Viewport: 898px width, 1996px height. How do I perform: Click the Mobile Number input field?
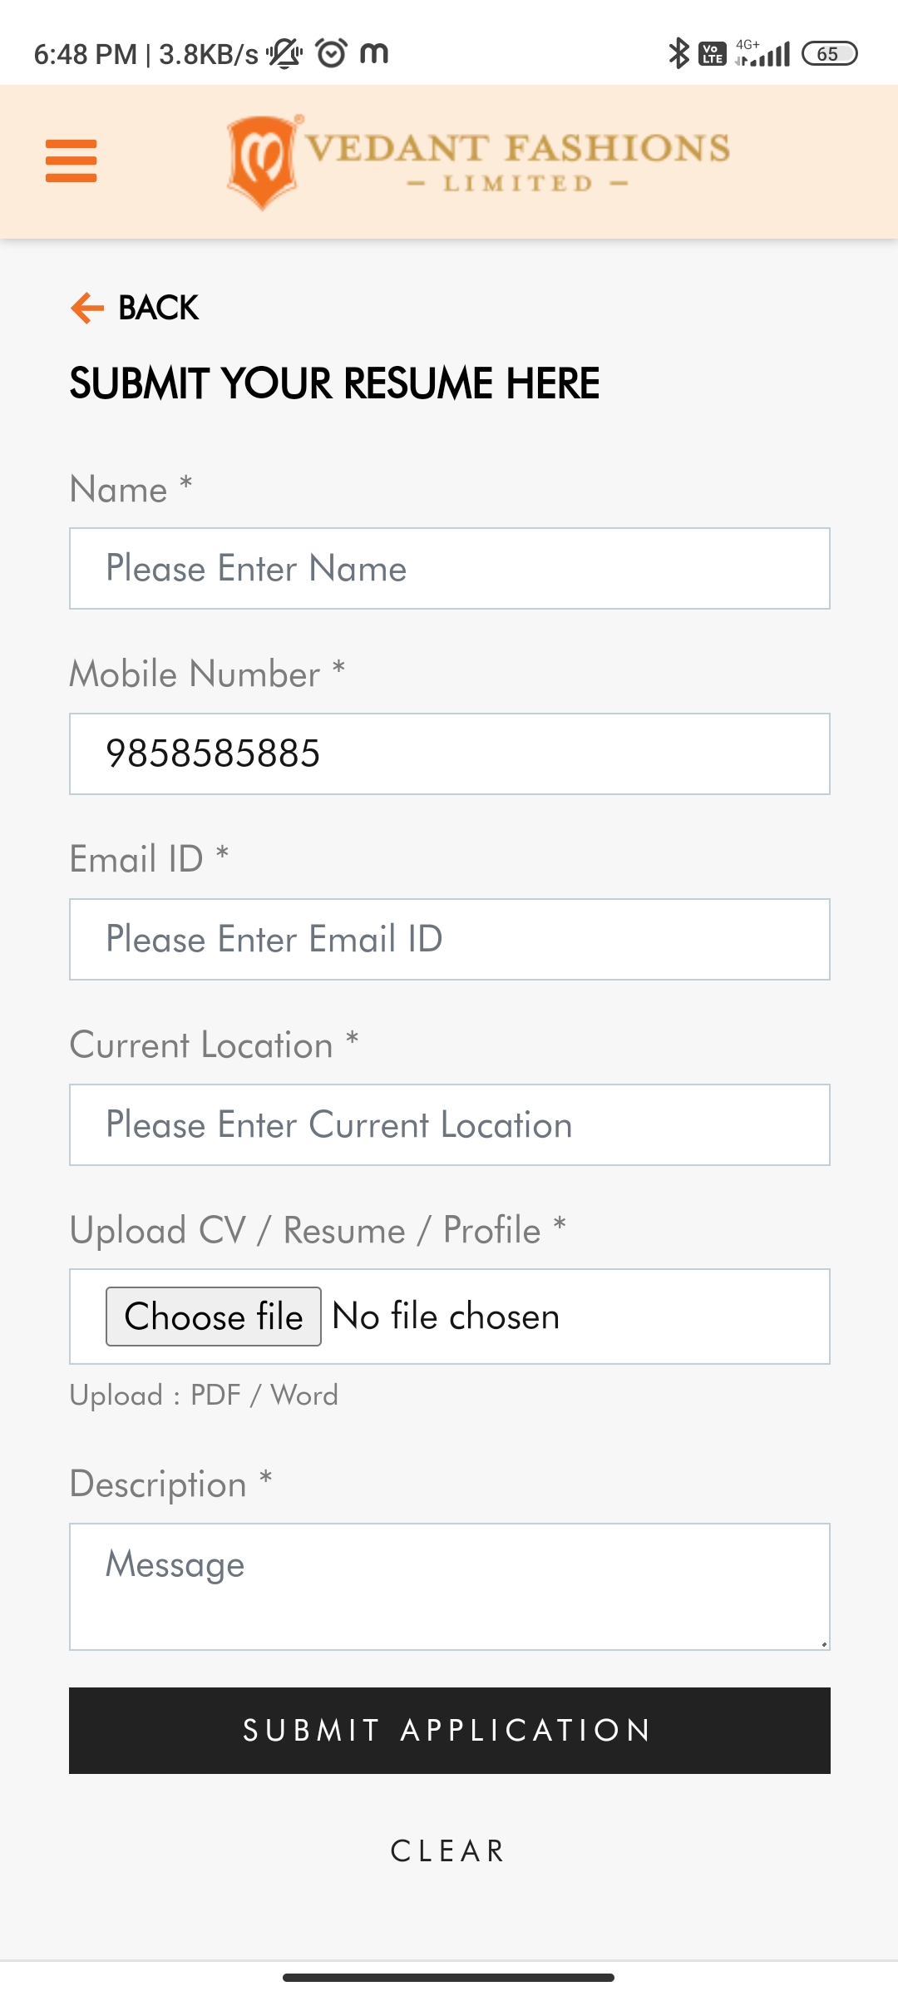(x=449, y=754)
